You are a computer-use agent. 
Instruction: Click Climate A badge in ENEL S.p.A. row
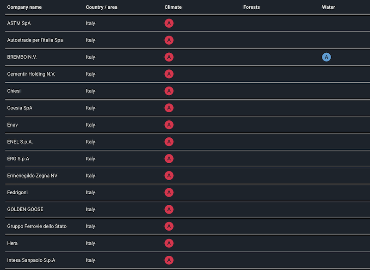click(x=169, y=142)
